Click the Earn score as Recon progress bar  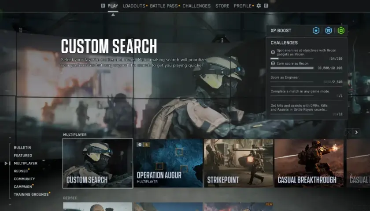click(x=292, y=68)
